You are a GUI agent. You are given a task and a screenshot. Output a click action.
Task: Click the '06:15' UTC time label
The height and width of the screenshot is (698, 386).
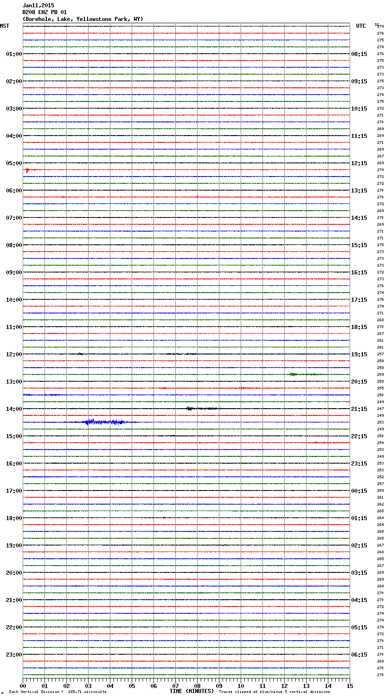(x=359, y=655)
